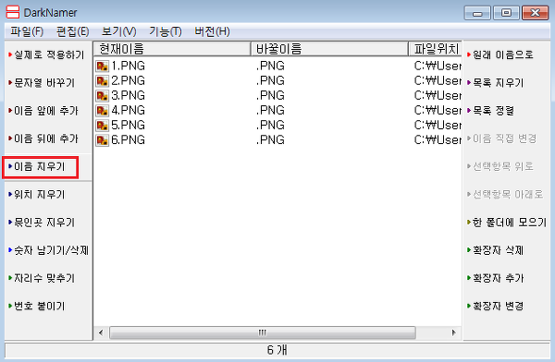Minimize the DarkNamer window
This screenshot has height=362, width=555.
(477, 13)
